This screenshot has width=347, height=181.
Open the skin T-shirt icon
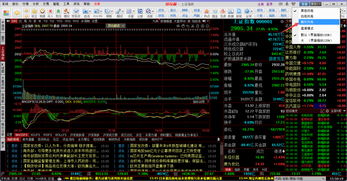click(294, 4)
